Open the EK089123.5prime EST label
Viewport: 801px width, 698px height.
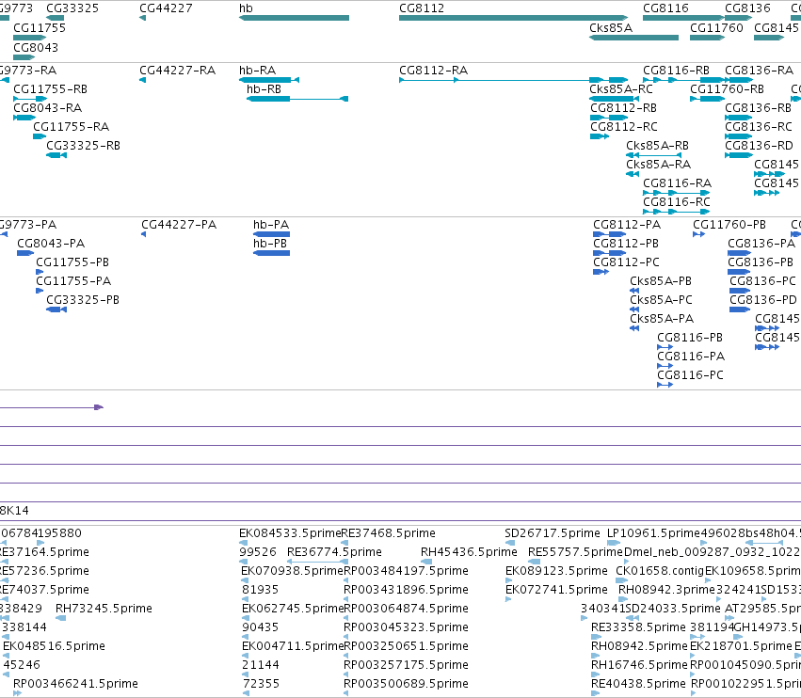[556, 571]
